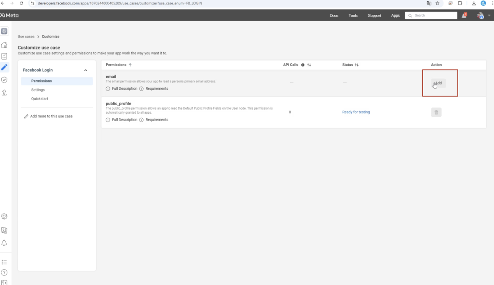The height and width of the screenshot is (285, 494).
Task: Delete the public_profile permission via trash icon
Action: (436, 112)
